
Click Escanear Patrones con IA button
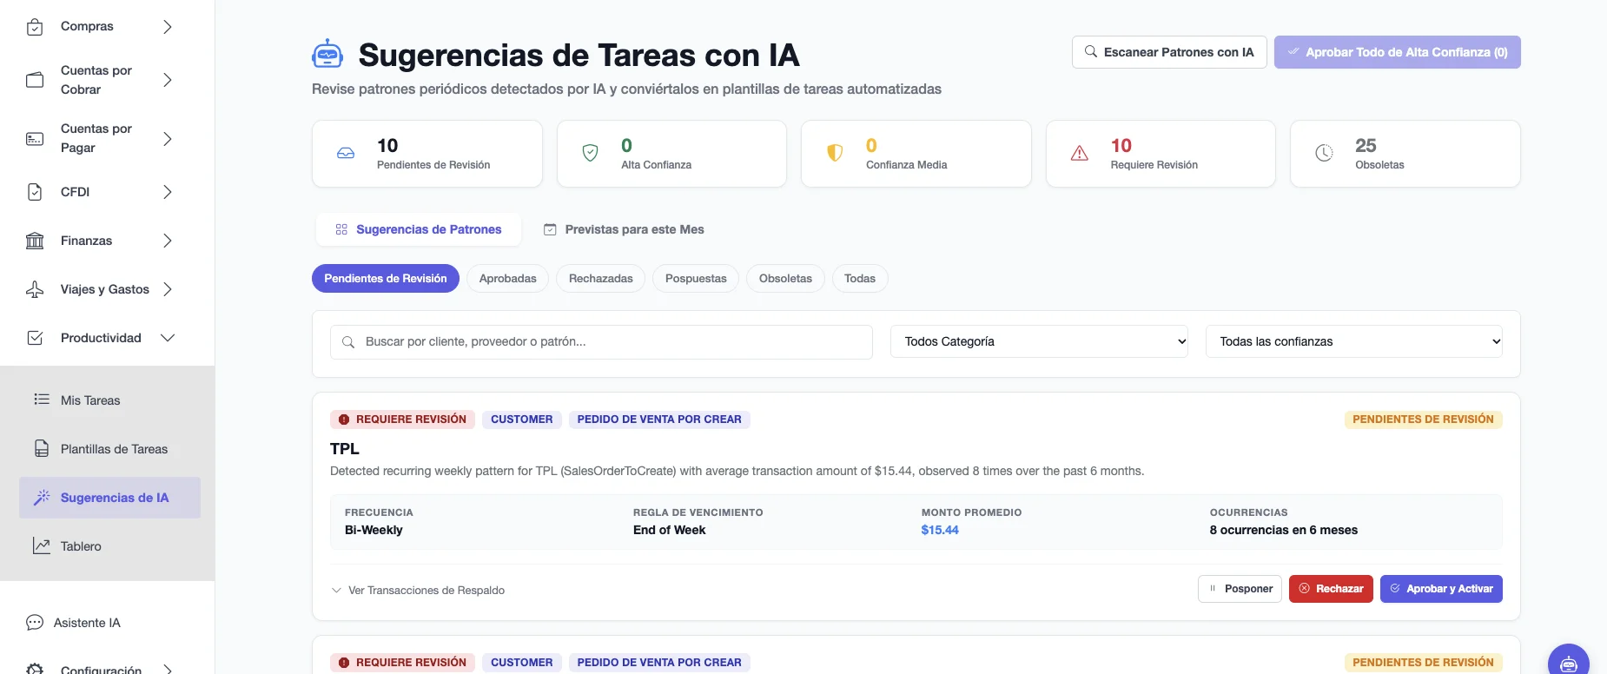coord(1169,52)
